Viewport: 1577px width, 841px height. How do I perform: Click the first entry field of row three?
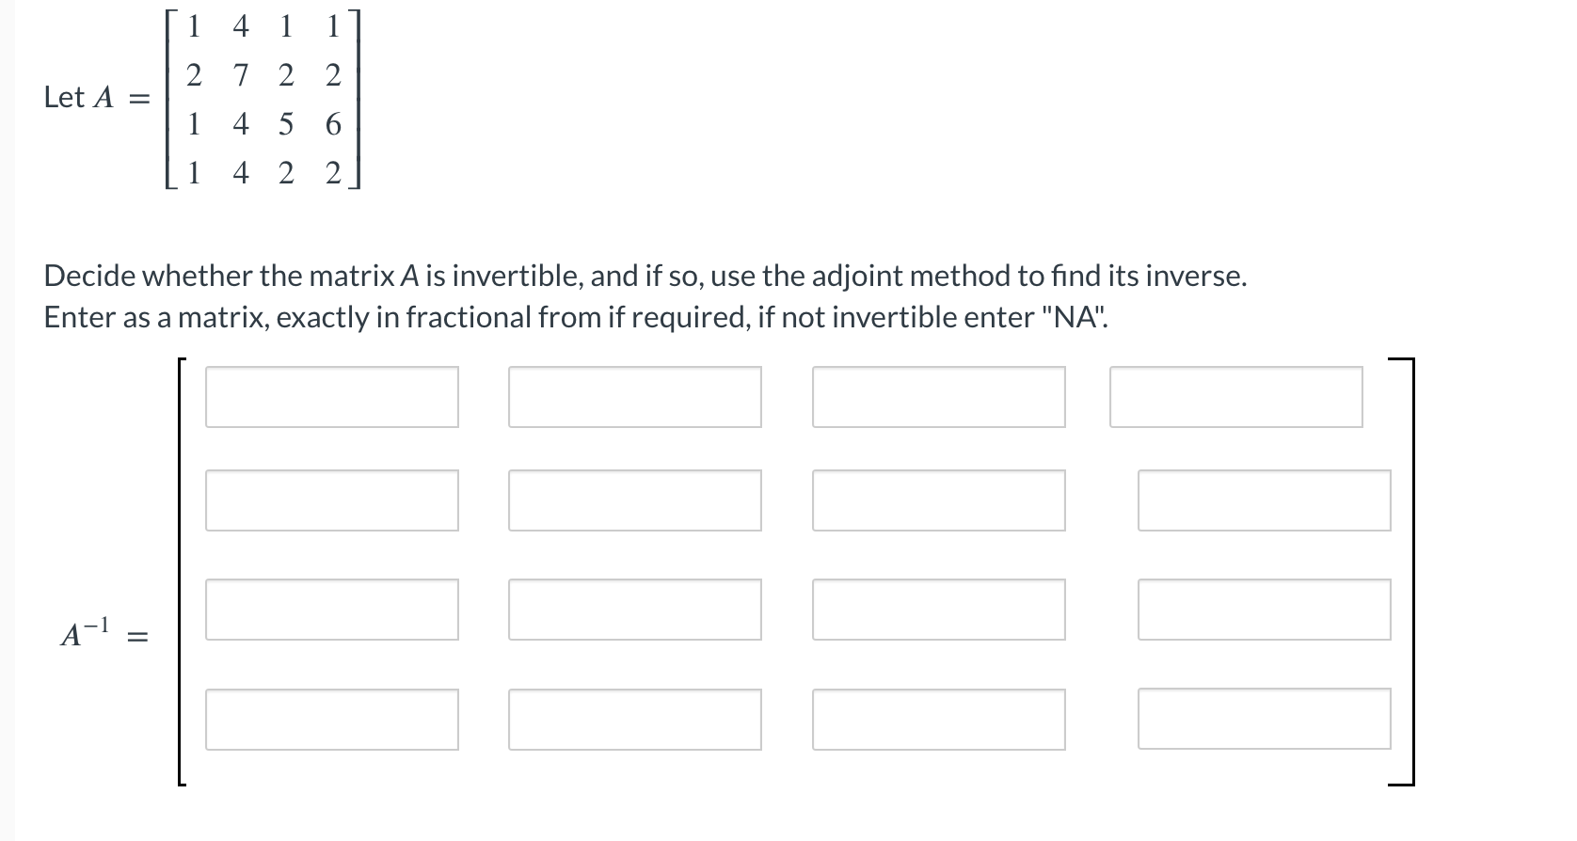coord(330,611)
